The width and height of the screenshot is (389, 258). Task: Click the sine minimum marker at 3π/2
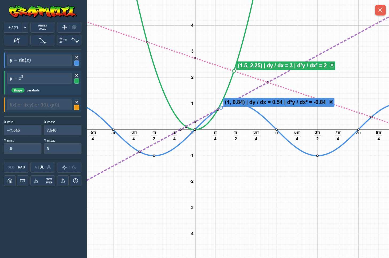pos(317,156)
